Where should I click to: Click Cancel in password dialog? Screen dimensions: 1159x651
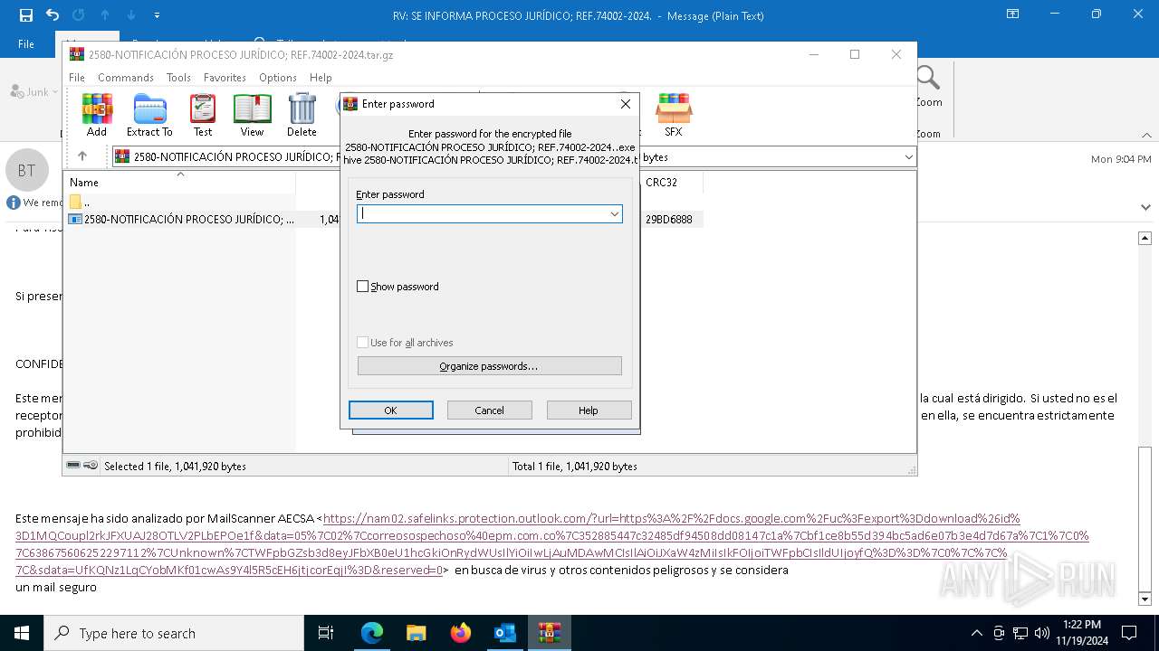click(x=490, y=410)
